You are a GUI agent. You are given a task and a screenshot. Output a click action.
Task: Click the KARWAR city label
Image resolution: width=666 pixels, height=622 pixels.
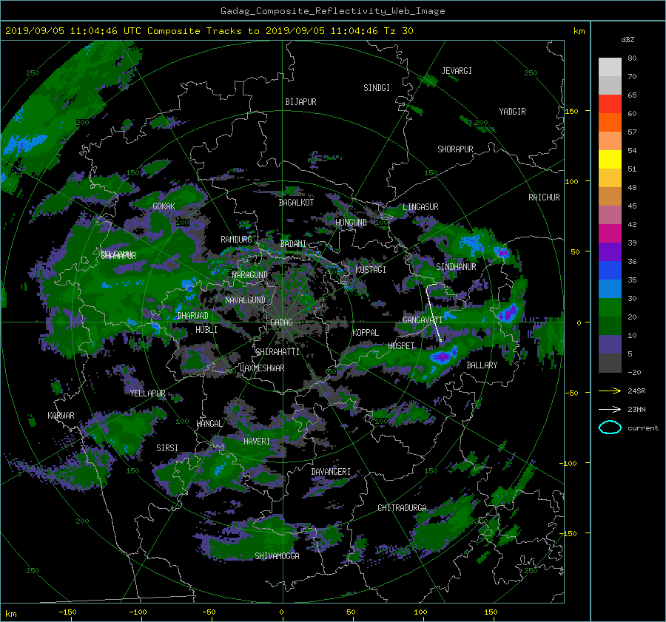(x=61, y=415)
